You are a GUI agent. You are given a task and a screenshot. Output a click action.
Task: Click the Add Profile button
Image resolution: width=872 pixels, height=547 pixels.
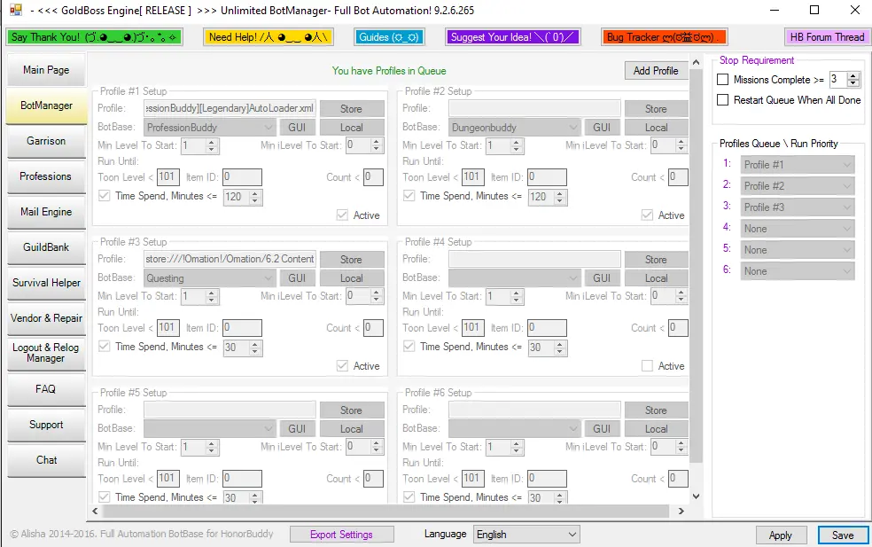(x=656, y=71)
